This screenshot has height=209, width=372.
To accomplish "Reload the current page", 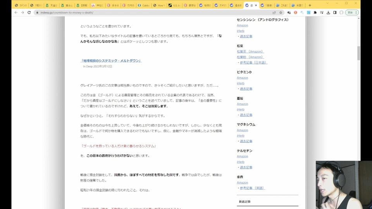I will coord(29,12).
